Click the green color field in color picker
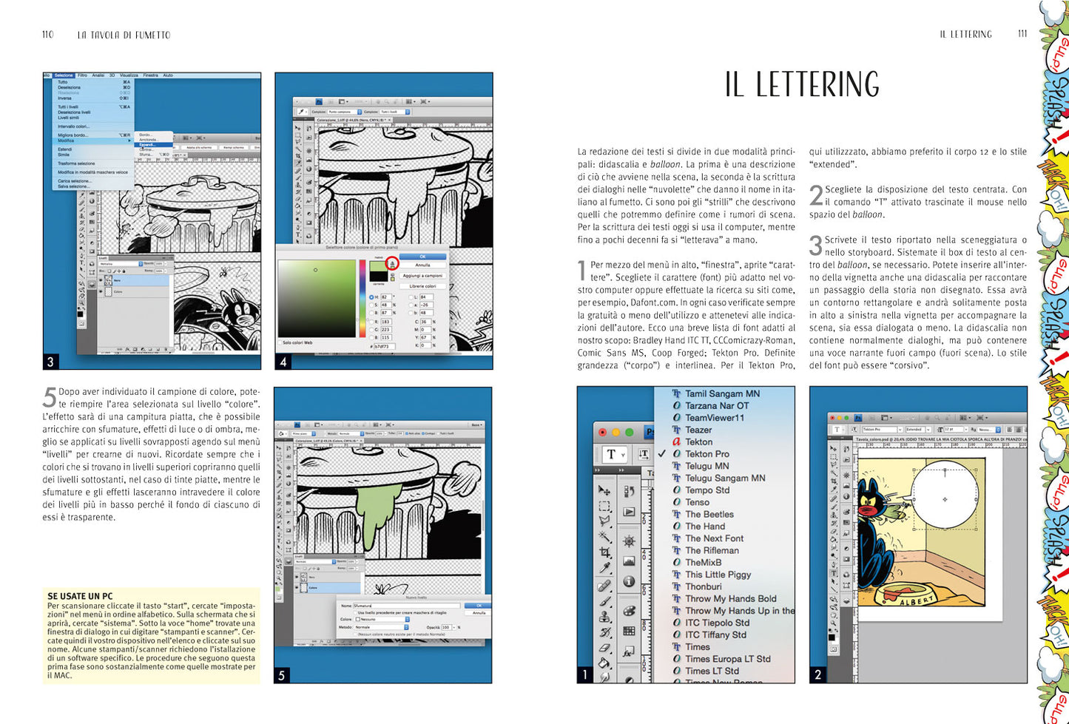 click(317, 299)
